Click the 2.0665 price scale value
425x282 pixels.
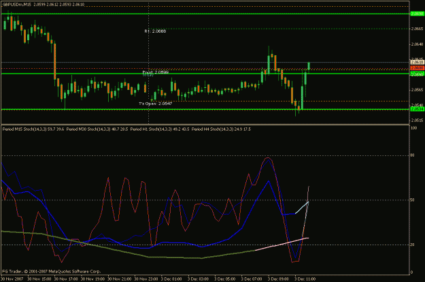[418, 29]
